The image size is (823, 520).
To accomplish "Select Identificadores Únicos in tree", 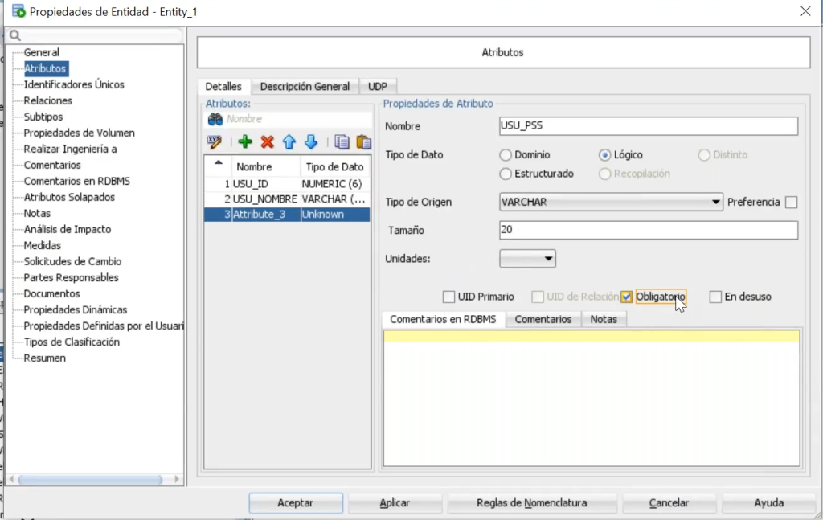I will [74, 84].
